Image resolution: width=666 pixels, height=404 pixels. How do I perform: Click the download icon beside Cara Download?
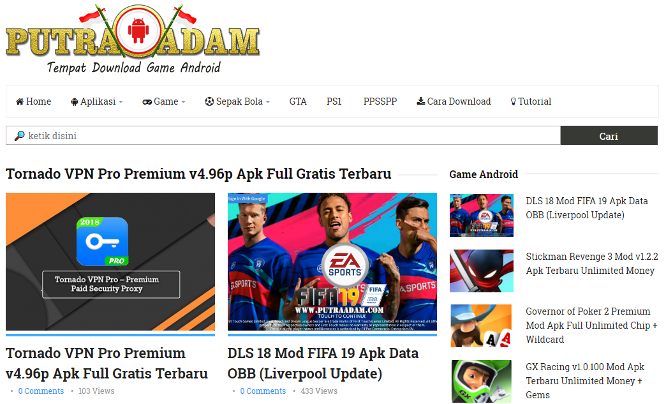pos(420,101)
